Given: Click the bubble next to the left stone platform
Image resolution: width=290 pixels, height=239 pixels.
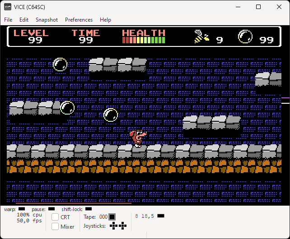Looking at the screenshot, I should (x=67, y=108).
